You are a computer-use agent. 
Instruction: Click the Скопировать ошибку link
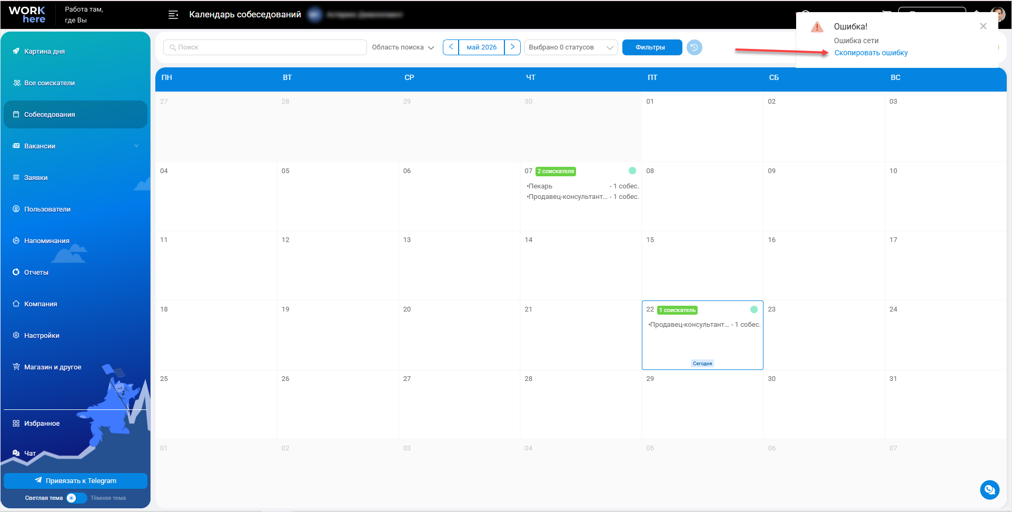point(871,53)
